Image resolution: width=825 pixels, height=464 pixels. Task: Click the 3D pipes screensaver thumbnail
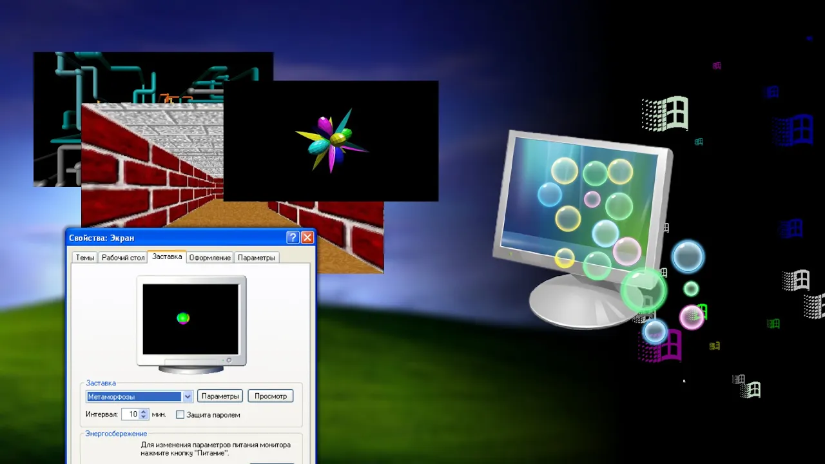click(x=57, y=119)
